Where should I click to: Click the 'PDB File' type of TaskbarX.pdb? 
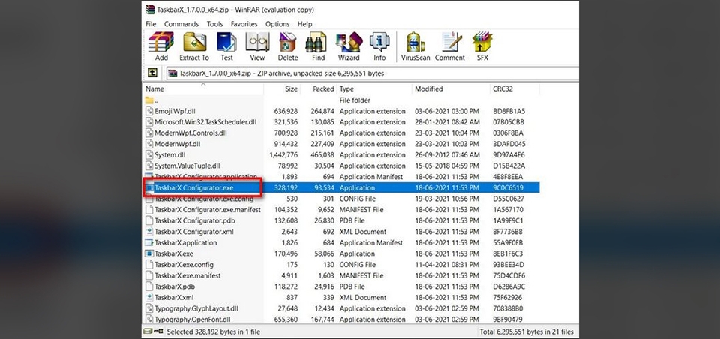pos(352,286)
